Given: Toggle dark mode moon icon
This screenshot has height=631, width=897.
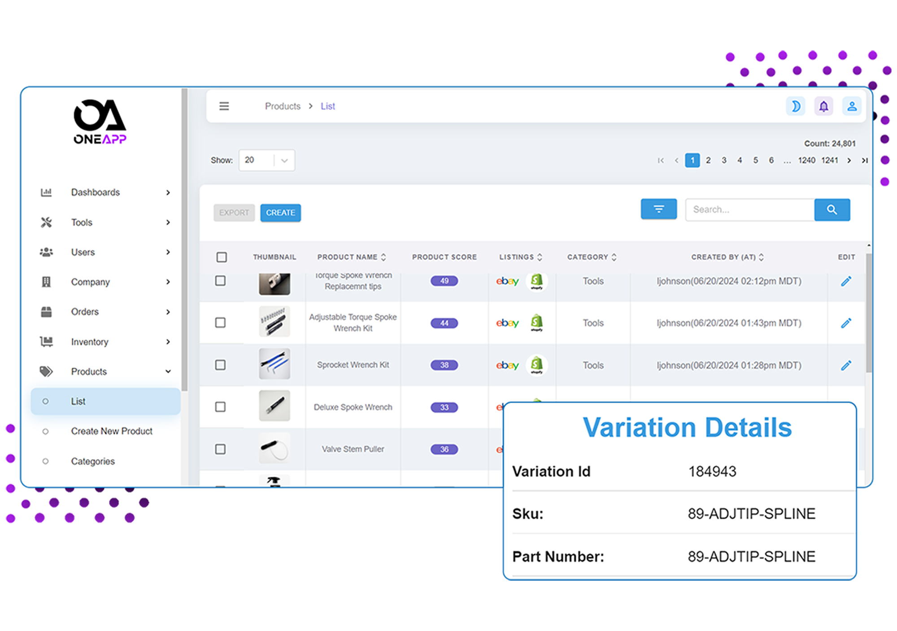Looking at the screenshot, I should pyautogui.click(x=796, y=106).
